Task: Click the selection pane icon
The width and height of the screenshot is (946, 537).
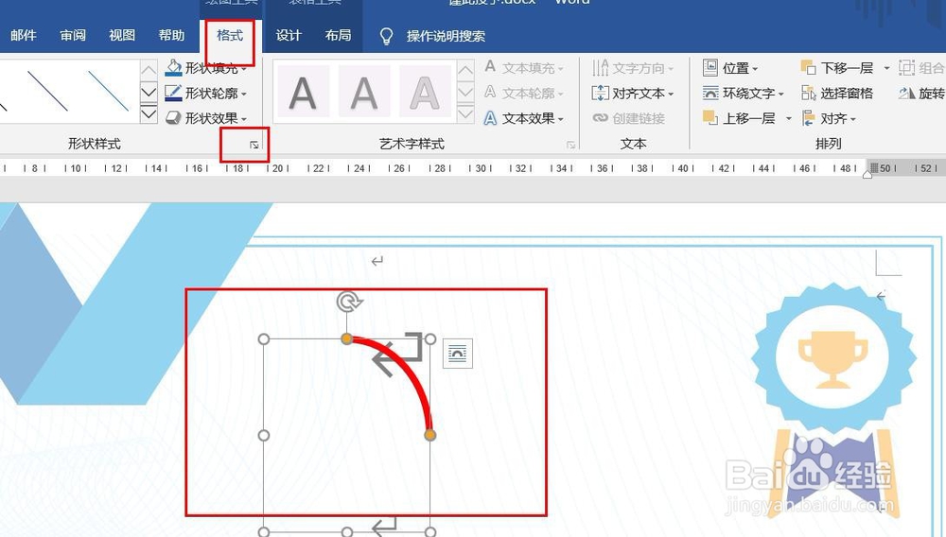Action: (x=809, y=93)
